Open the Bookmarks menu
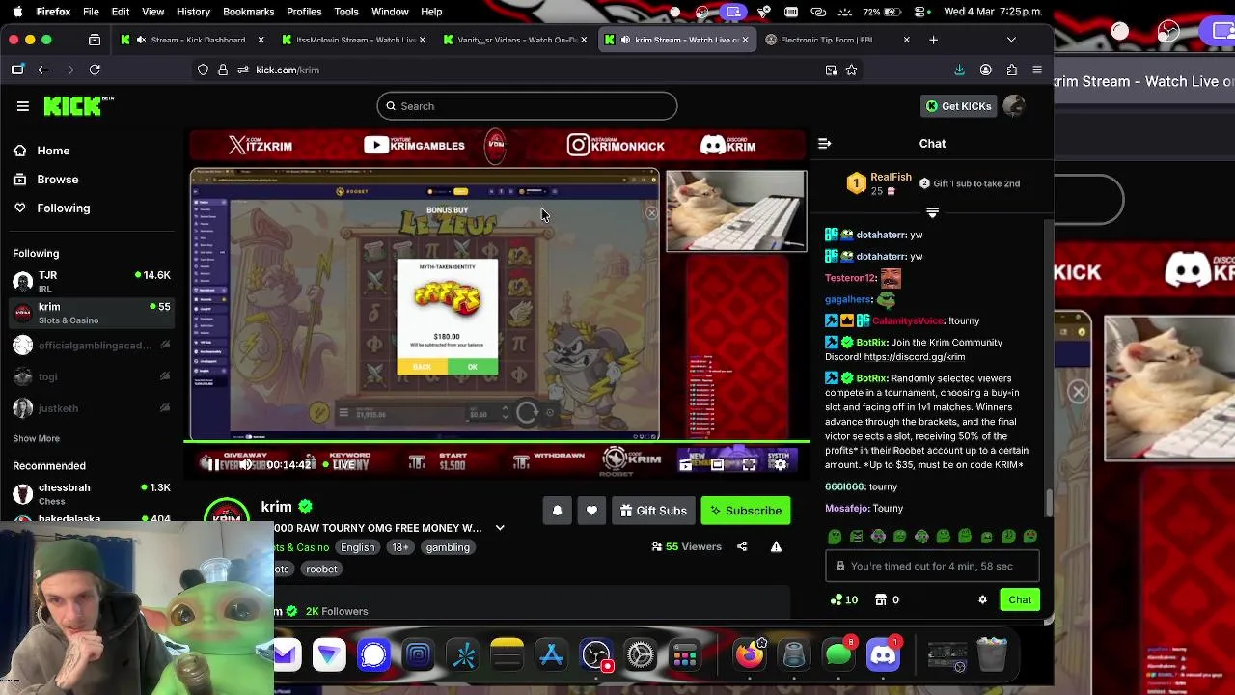Viewport: 1235px width, 695px height. 248,12
